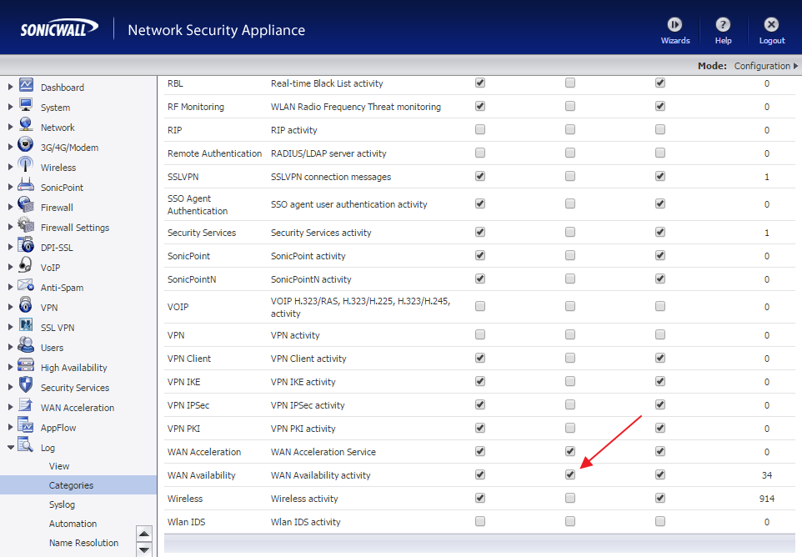Viewport: 802px width, 557px height.
Task: Click the SonicWALL logo
Action: (59, 28)
